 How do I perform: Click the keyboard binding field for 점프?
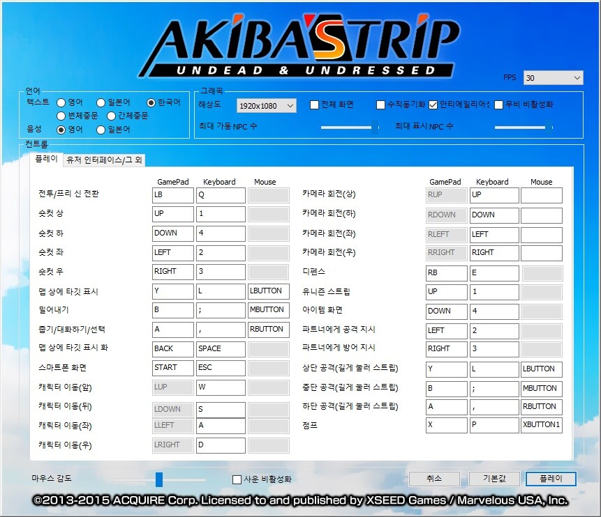(x=494, y=426)
